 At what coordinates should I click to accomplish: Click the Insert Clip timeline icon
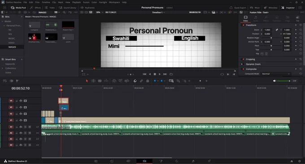click(x=114, y=81)
